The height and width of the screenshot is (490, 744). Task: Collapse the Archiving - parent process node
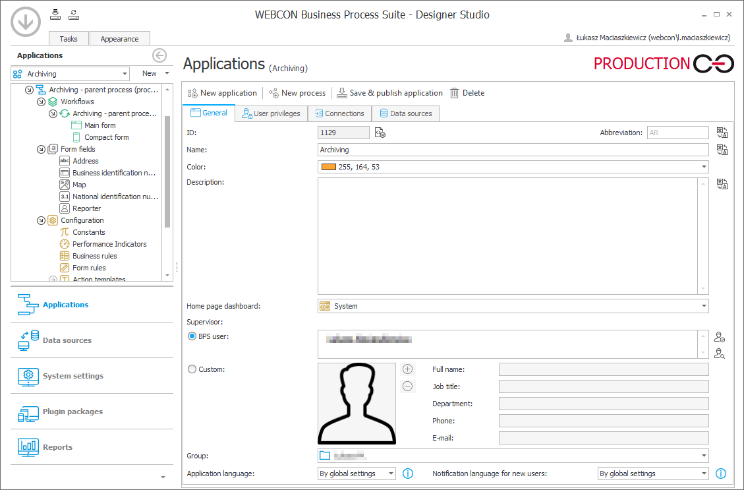tap(29, 90)
